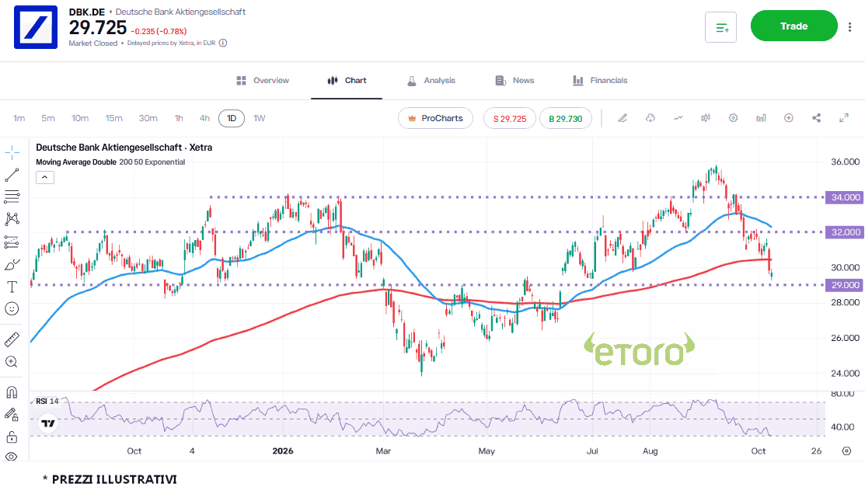The width and height of the screenshot is (865, 487).
Task: Open the indicators bar-chart icon
Action: click(762, 118)
